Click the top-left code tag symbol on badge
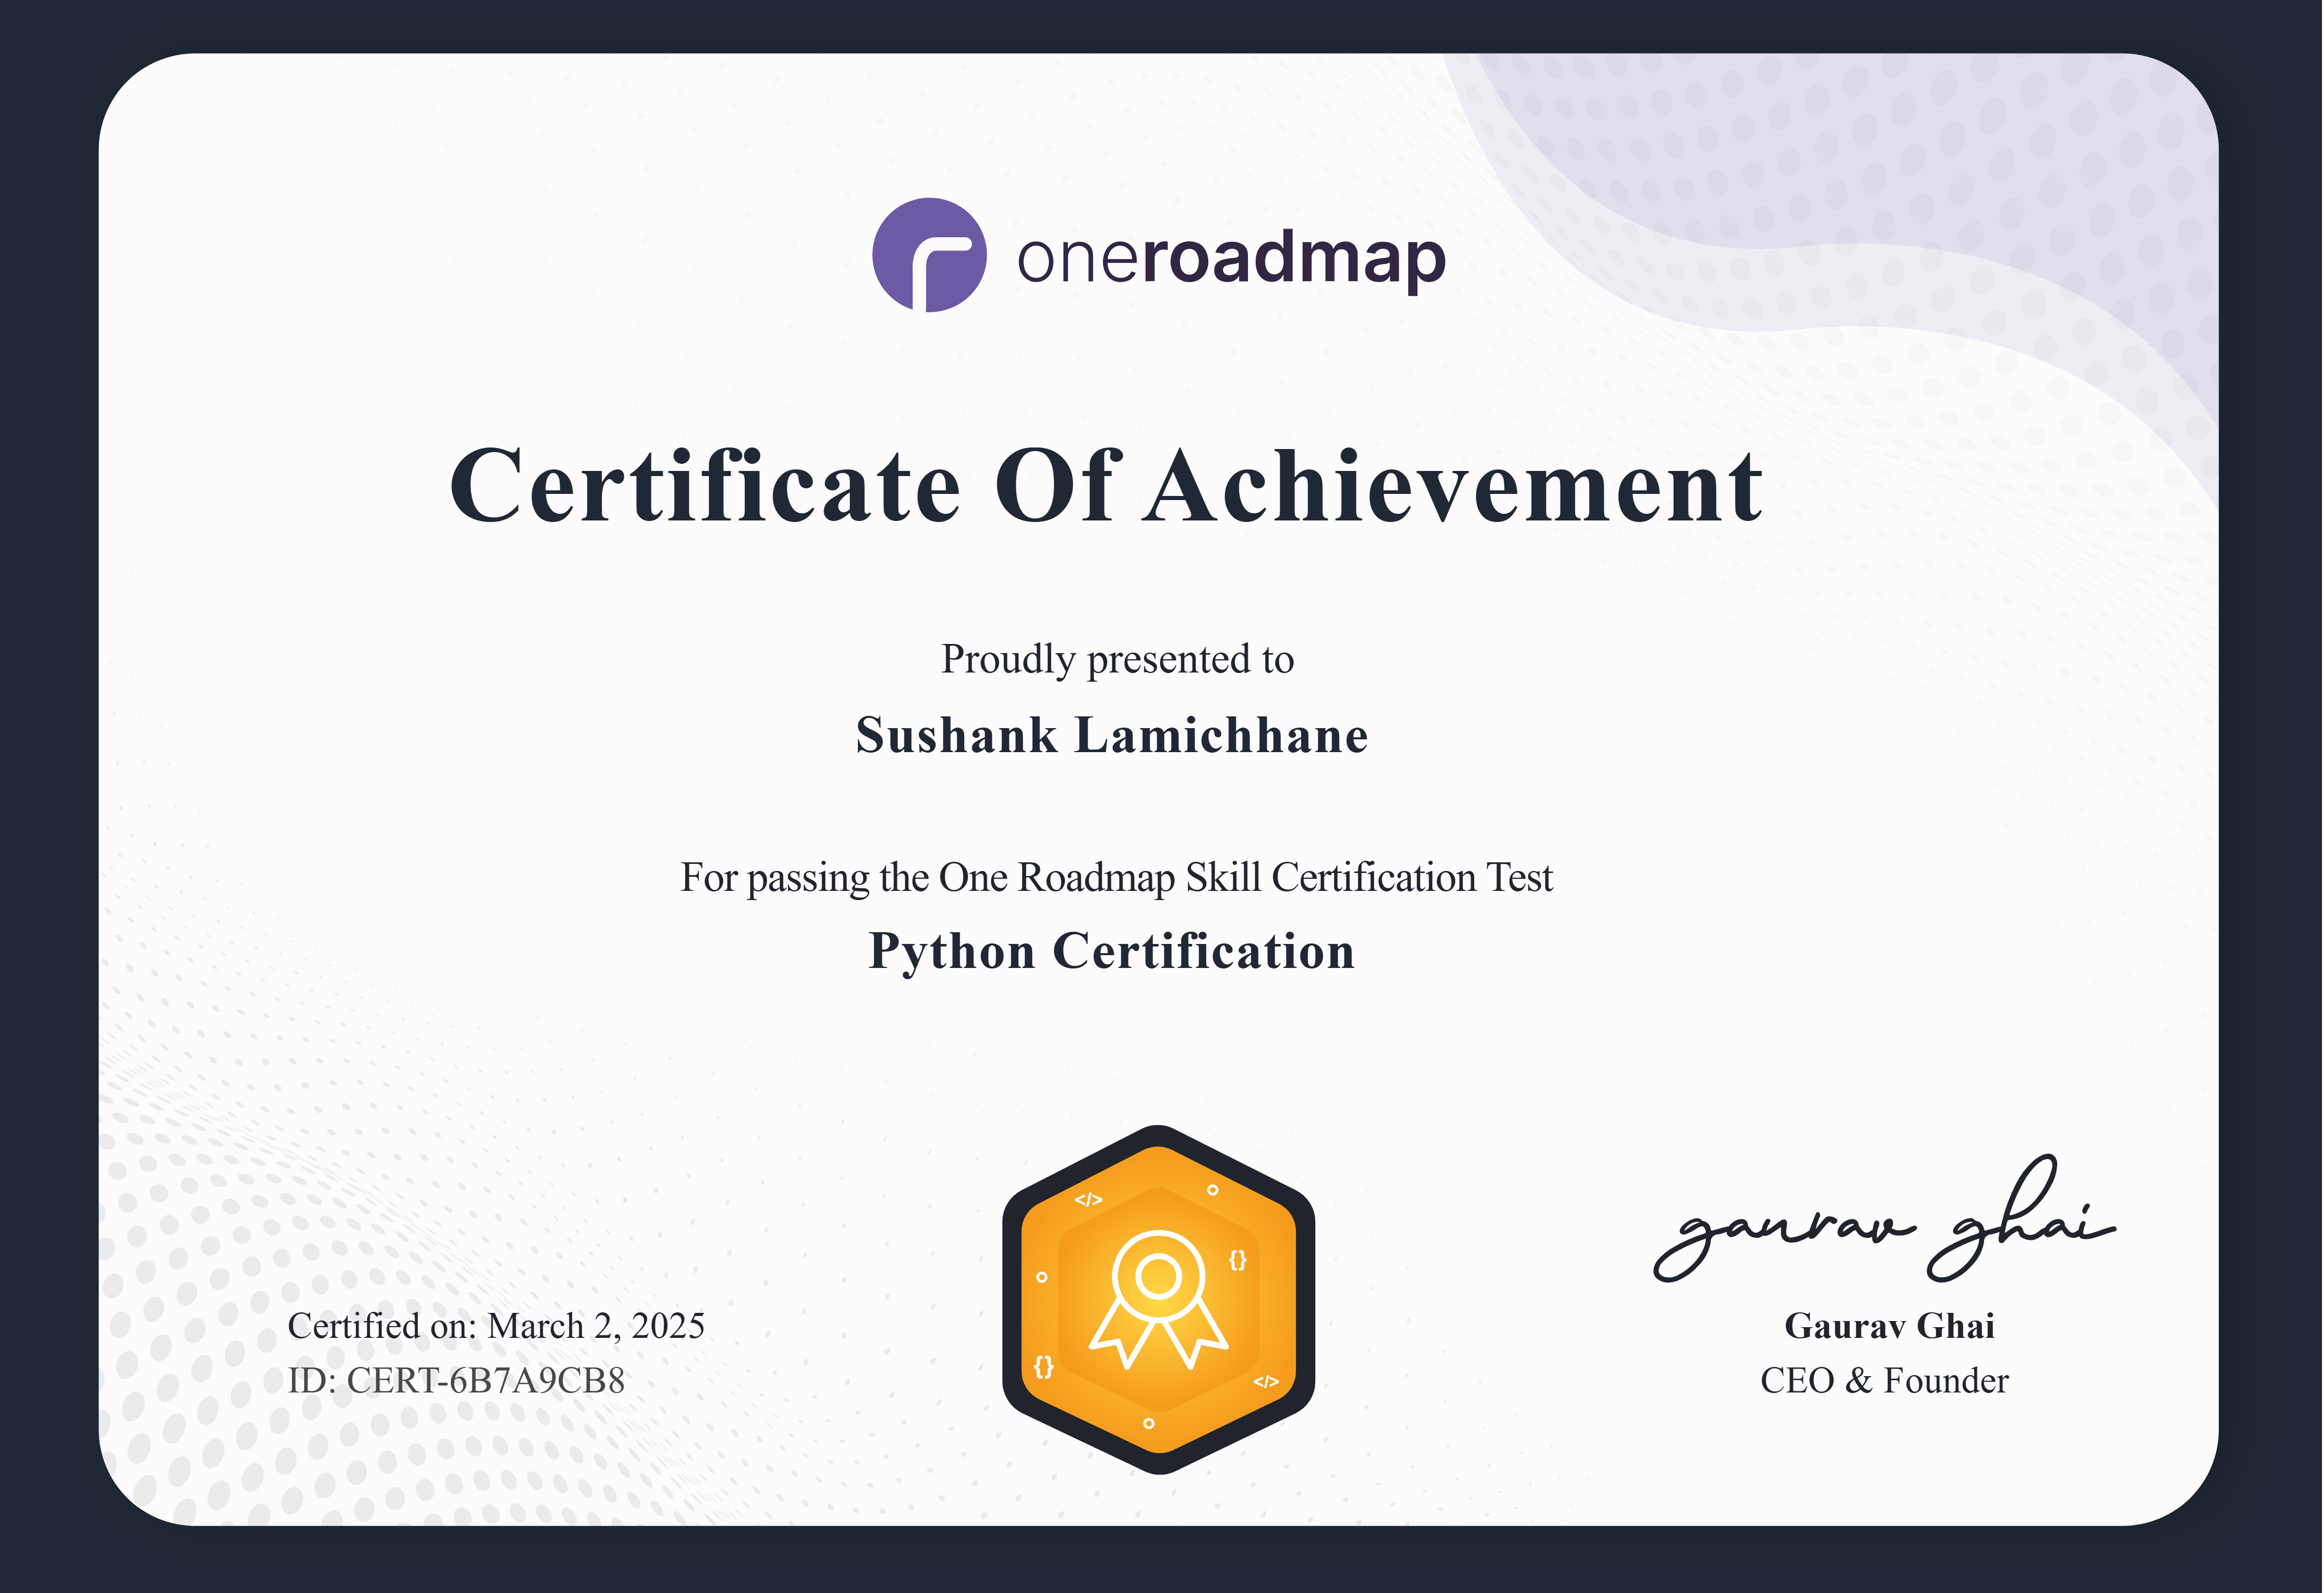This screenshot has width=2324, height=1593. [x=1088, y=1199]
